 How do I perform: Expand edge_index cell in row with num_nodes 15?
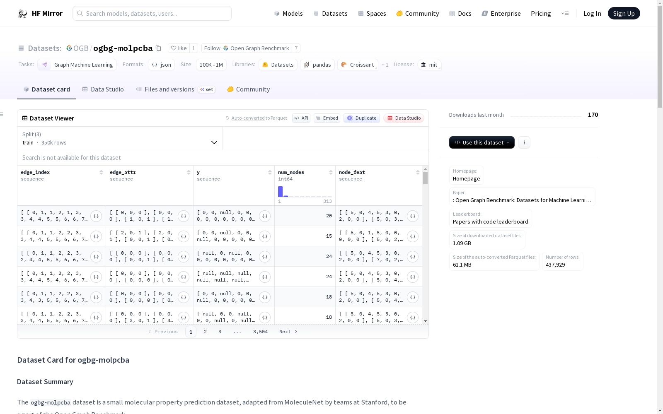pyautogui.click(x=96, y=236)
